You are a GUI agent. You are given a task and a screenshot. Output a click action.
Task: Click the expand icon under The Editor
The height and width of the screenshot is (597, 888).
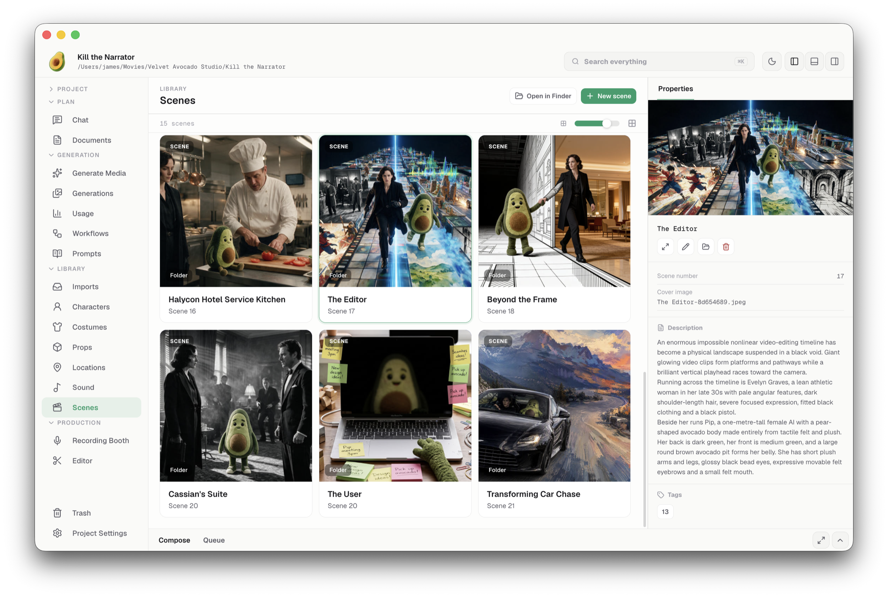pyautogui.click(x=665, y=247)
